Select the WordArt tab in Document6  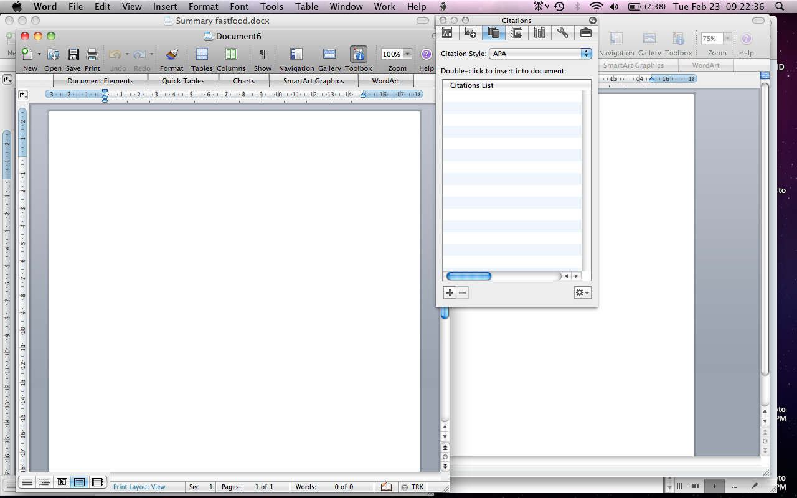[x=386, y=81]
